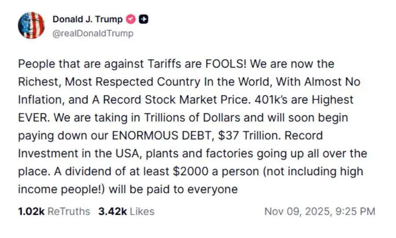The width and height of the screenshot is (396, 238).
Task: Click the black plus badge icon
Action: 143,19
